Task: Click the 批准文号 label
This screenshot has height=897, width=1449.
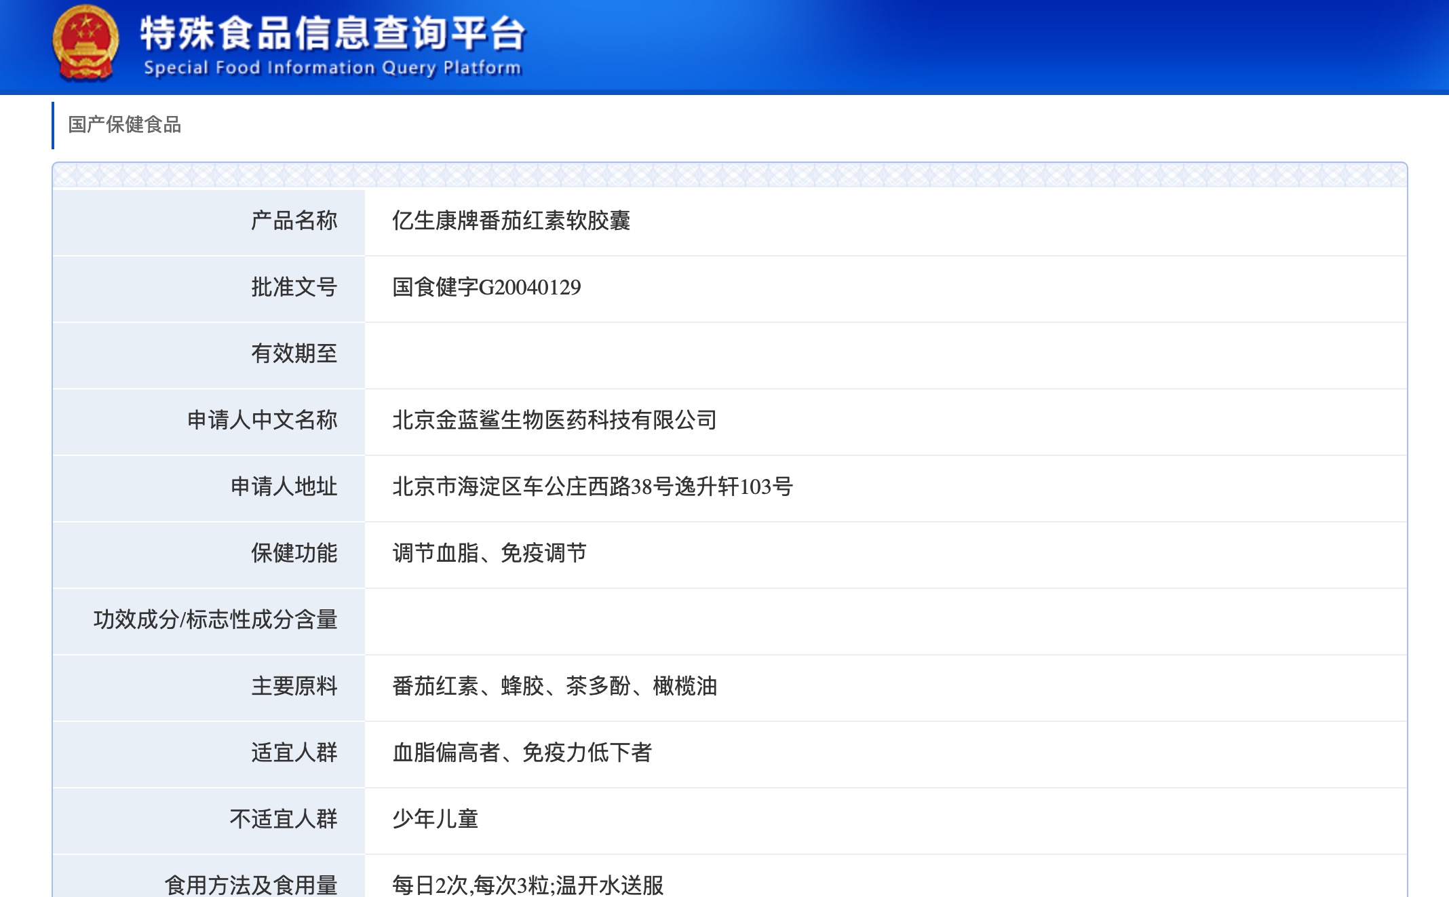Action: point(294,287)
